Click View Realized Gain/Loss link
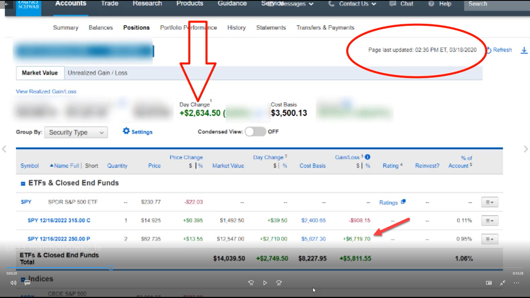This screenshot has width=530, height=298. tap(46, 92)
